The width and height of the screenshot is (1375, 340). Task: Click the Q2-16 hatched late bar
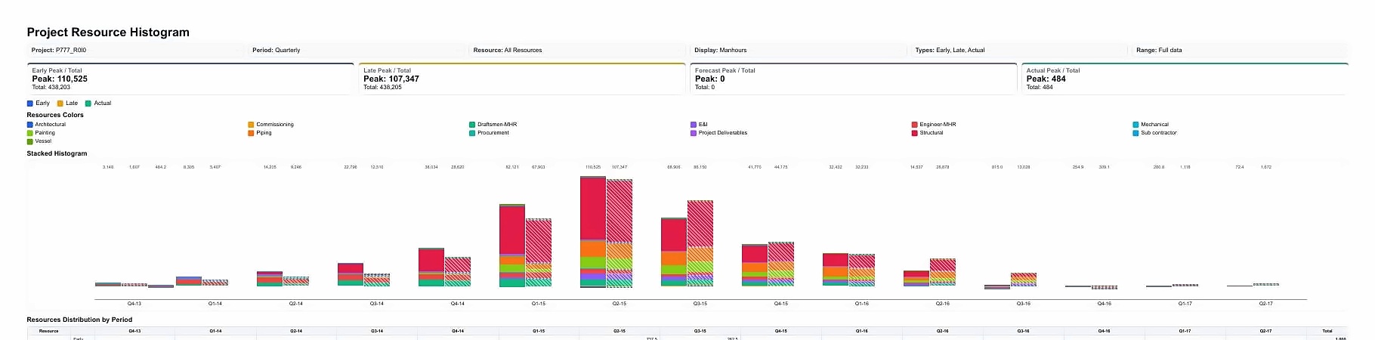click(943, 272)
